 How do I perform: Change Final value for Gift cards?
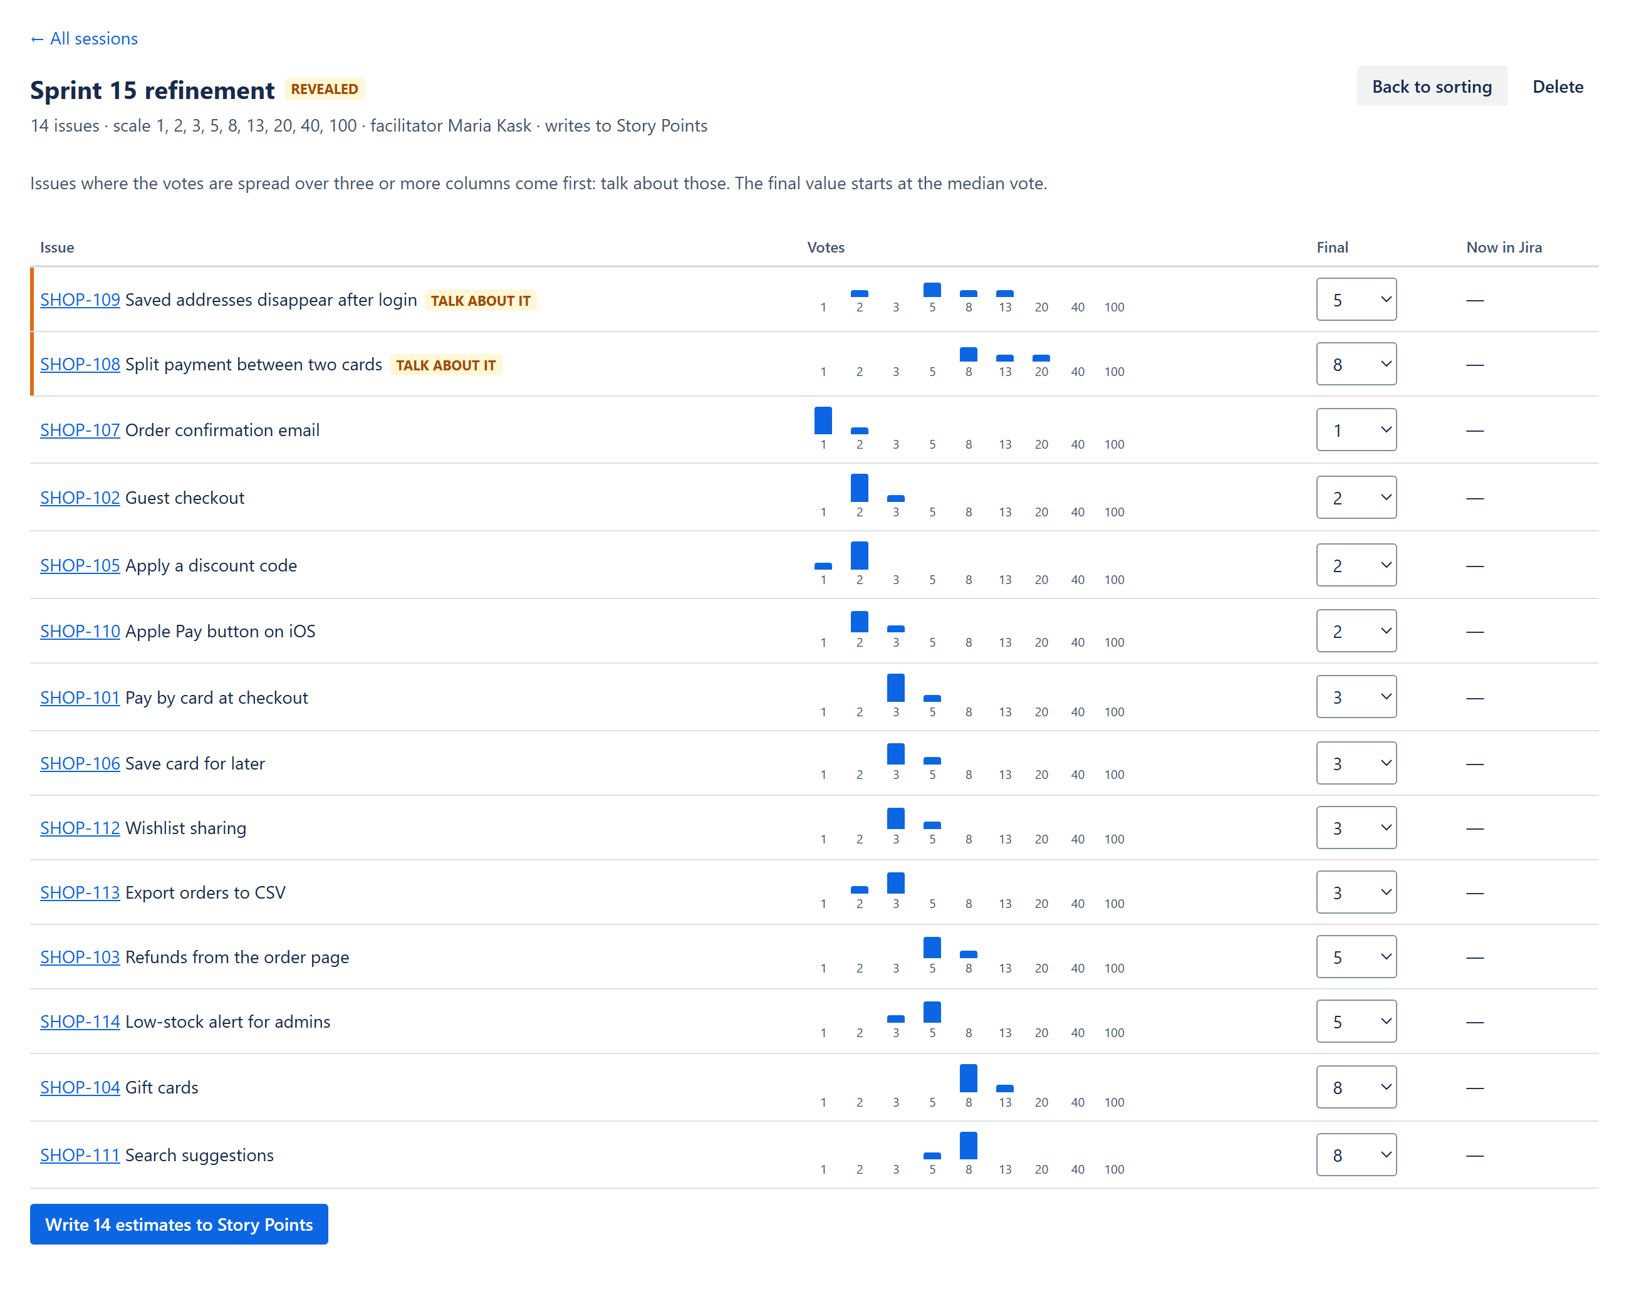click(1356, 1087)
